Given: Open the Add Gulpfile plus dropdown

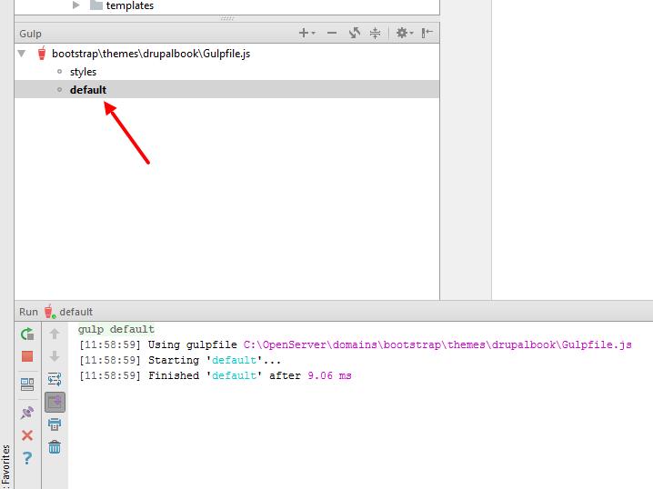Looking at the screenshot, I should click(x=306, y=34).
